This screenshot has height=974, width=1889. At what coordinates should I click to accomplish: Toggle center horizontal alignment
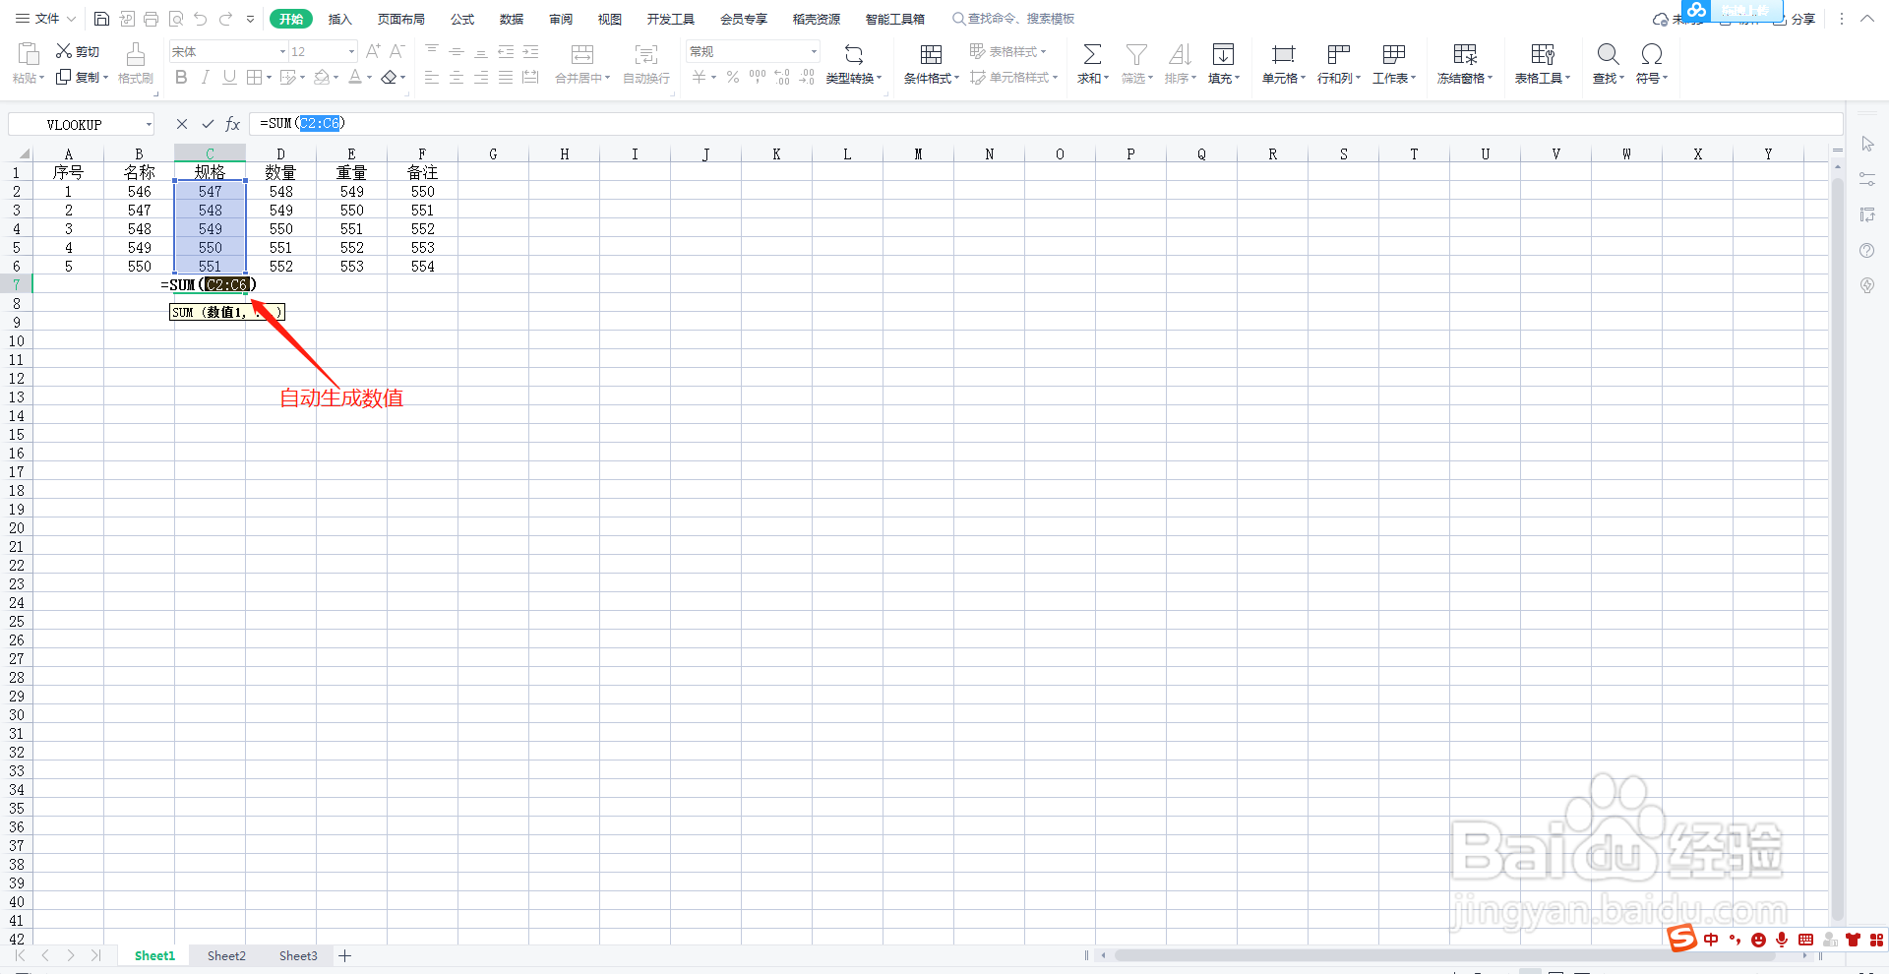tap(457, 77)
